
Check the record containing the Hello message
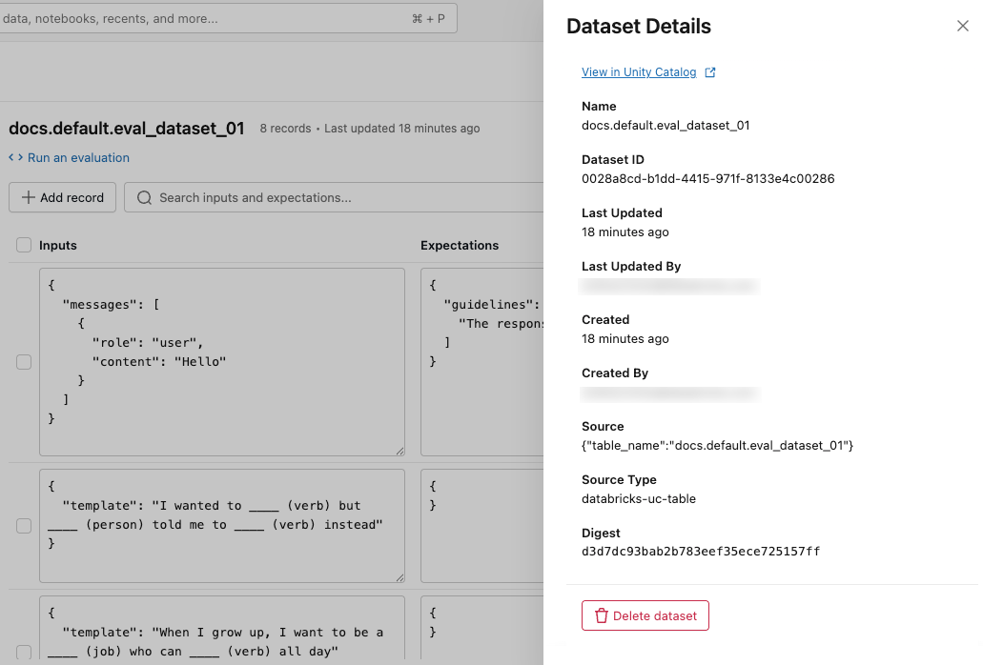(x=24, y=362)
